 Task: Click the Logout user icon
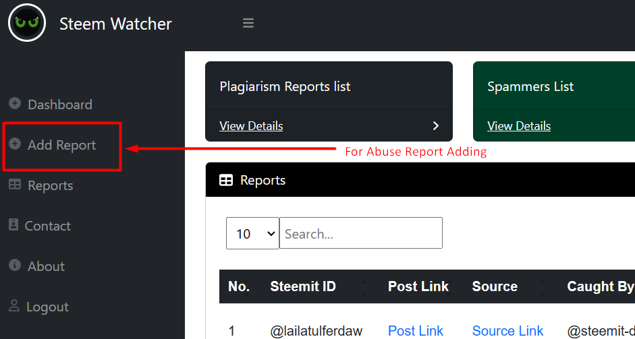tap(14, 306)
